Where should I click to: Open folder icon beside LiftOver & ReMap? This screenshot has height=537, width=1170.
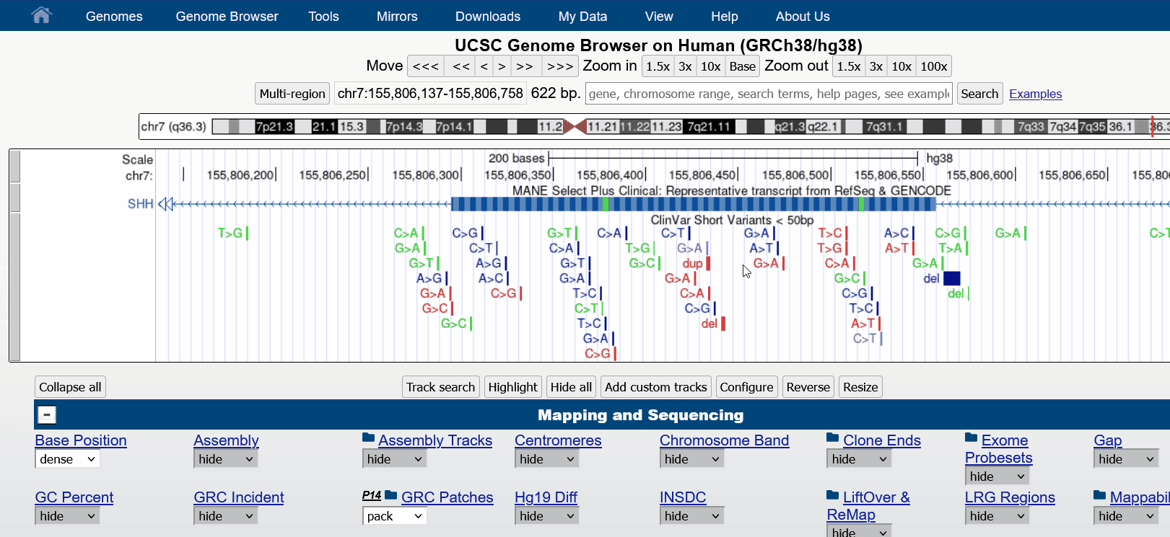[x=833, y=495]
